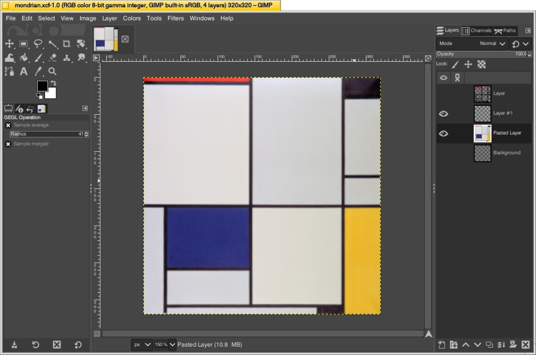536x355 pixels.
Task: Select the Color Picker eyedropper tool
Action: [x=37, y=72]
